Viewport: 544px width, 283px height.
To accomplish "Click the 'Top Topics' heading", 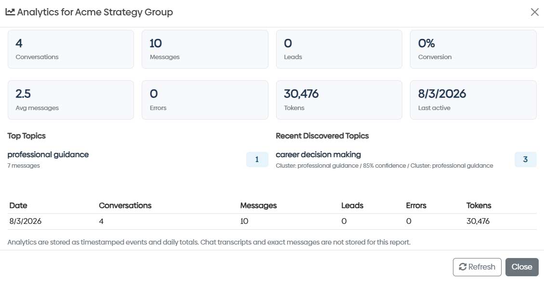I will [27, 135].
